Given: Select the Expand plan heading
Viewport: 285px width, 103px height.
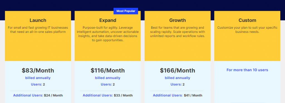Looking at the screenshot, I should (108, 20).
